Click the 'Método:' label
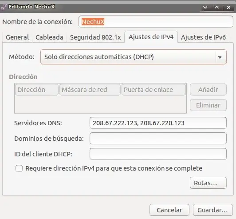The width and height of the screenshot is (236, 219). point(22,57)
